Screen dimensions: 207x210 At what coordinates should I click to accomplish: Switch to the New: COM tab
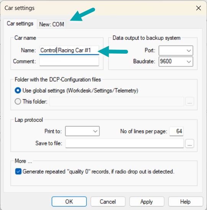coord(51,25)
